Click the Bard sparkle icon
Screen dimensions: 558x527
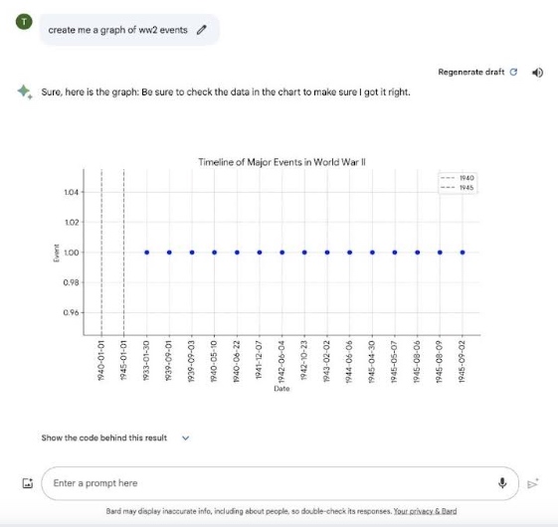click(x=25, y=91)
